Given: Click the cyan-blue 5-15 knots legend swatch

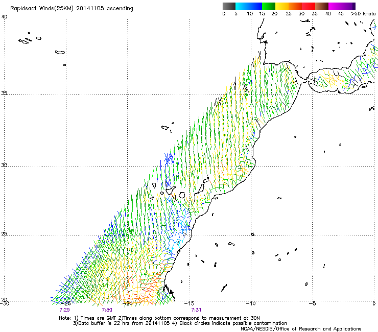Looking at the screenshot, I should pyautogui.click(x=249, y=6).
